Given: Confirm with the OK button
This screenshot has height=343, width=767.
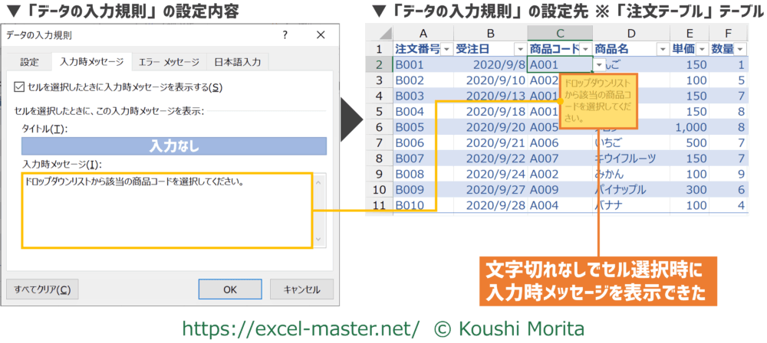Looking at the screenshot, I should click(230, 289).
